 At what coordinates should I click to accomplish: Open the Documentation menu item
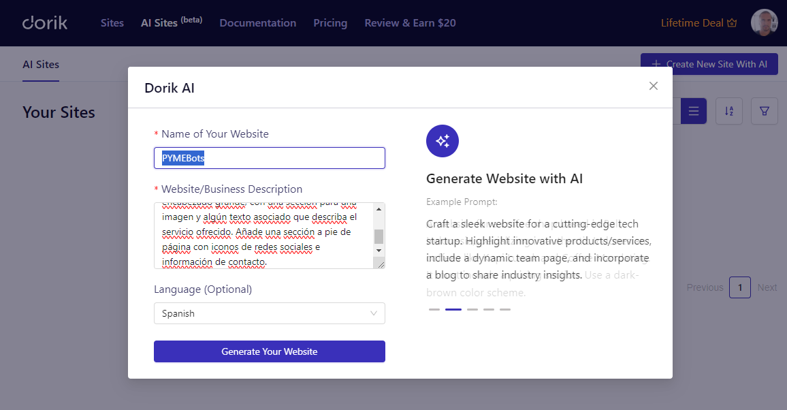point(257,23)
